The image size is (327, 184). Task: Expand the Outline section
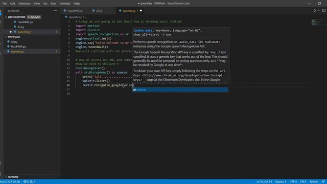(x=6, y=177)
